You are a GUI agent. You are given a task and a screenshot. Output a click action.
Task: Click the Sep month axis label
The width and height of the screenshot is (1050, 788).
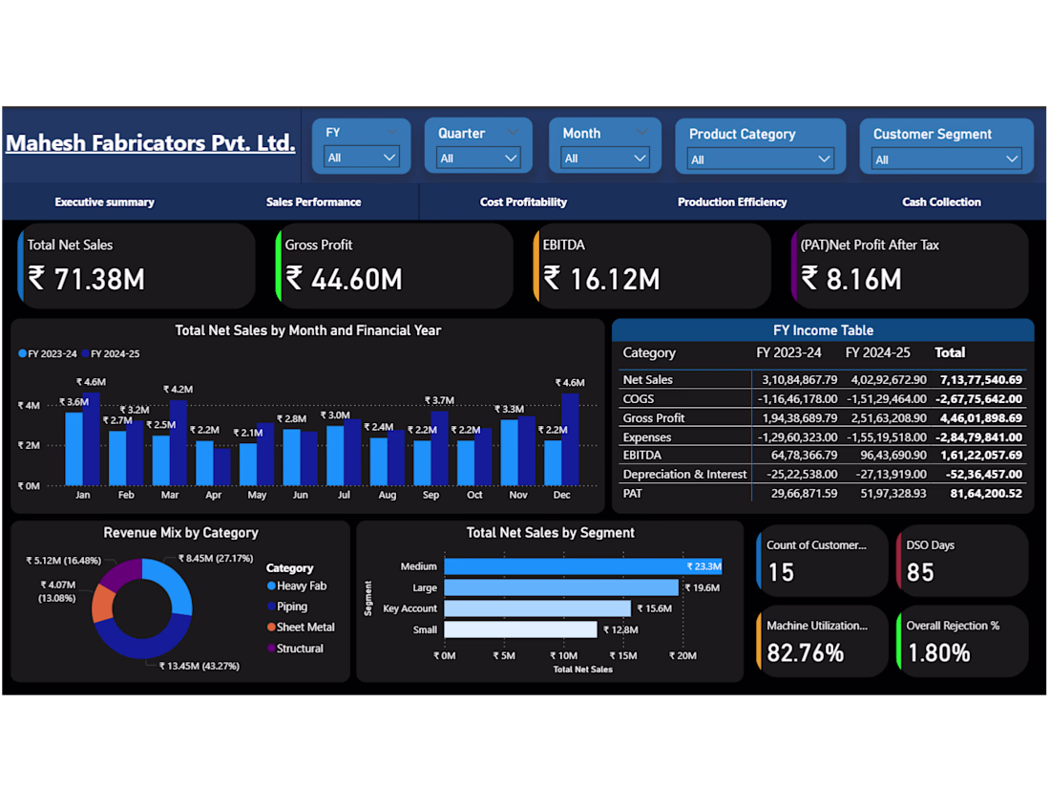pos(430,495)
